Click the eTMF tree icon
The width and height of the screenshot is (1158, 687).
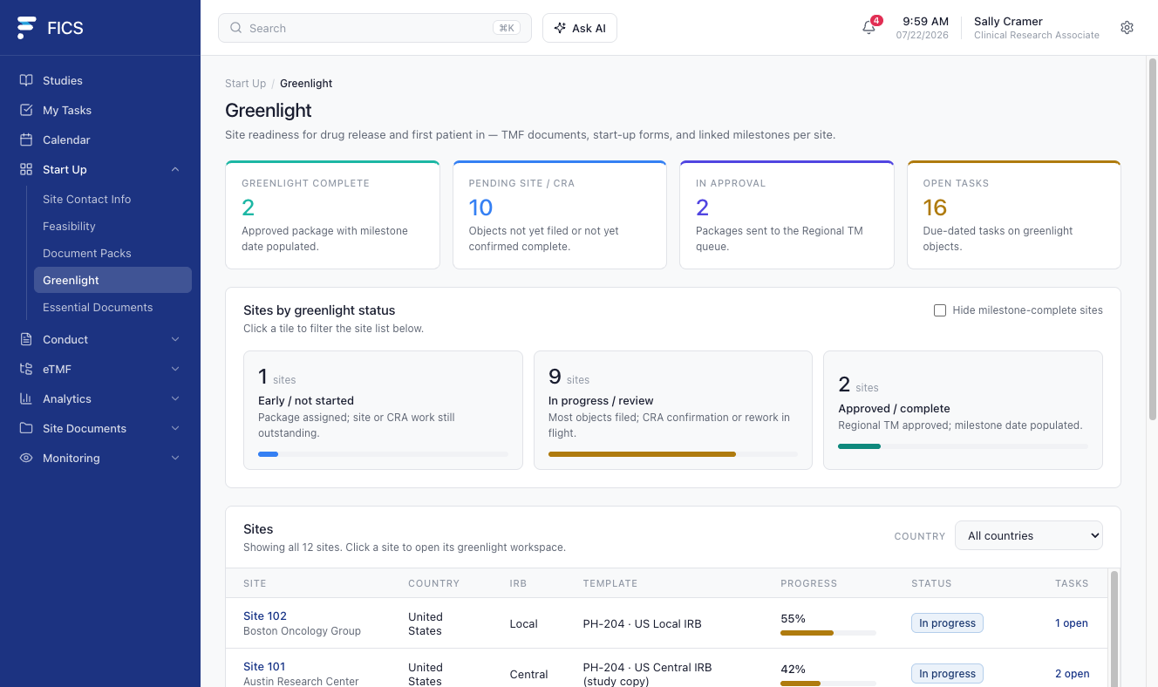[26, 369]
